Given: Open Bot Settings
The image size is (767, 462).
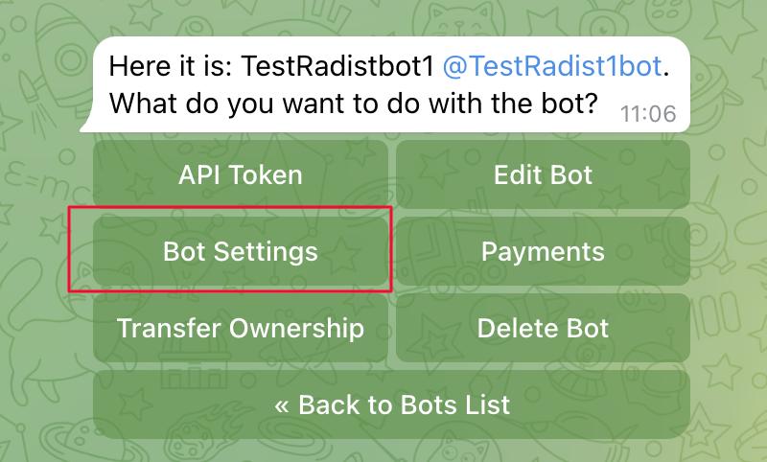Looking at the screenshot, I should 240,251.
